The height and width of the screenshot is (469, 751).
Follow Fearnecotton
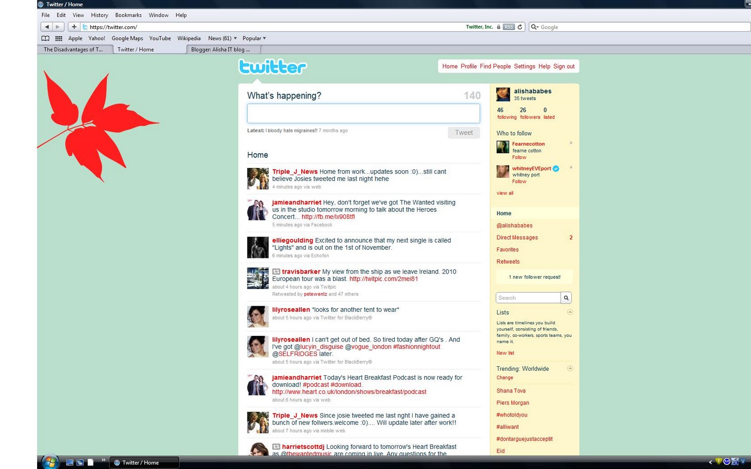click(519, 157)
